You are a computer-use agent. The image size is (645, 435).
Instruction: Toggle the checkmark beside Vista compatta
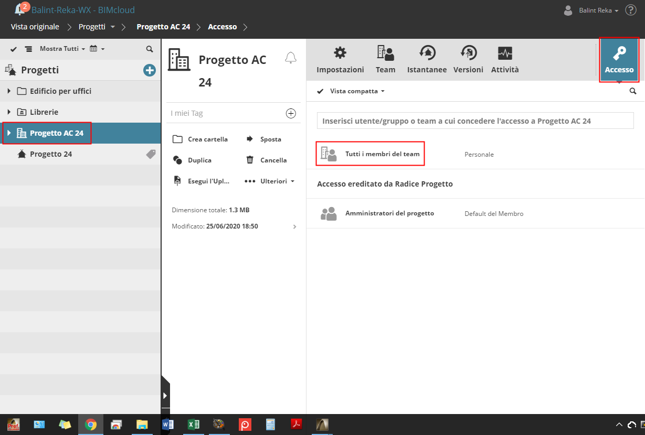coord(320,91)
